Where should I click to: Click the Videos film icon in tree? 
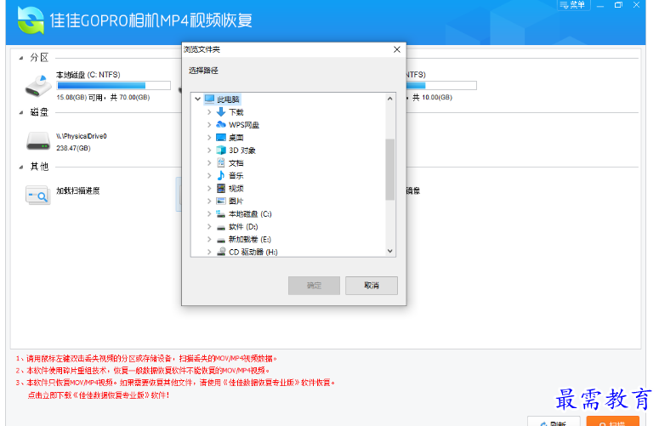coord(220,188)
